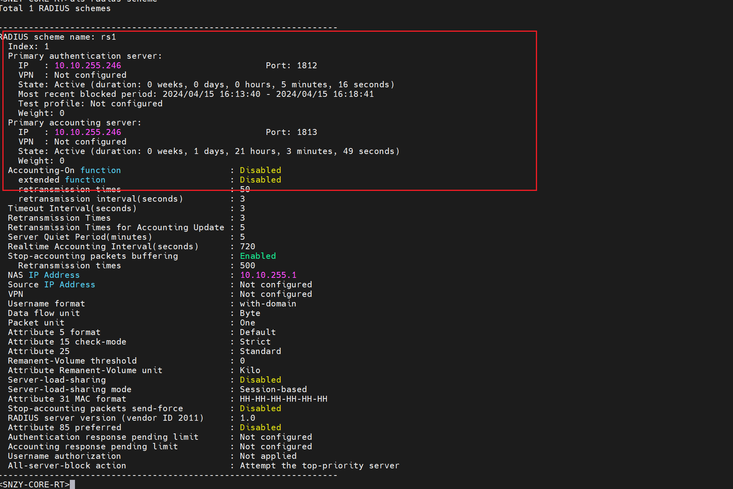Click the terminal prompt cursor after SNZY-CORE-RT
This screenshot has width=733, height=489.
pos(72,485)
